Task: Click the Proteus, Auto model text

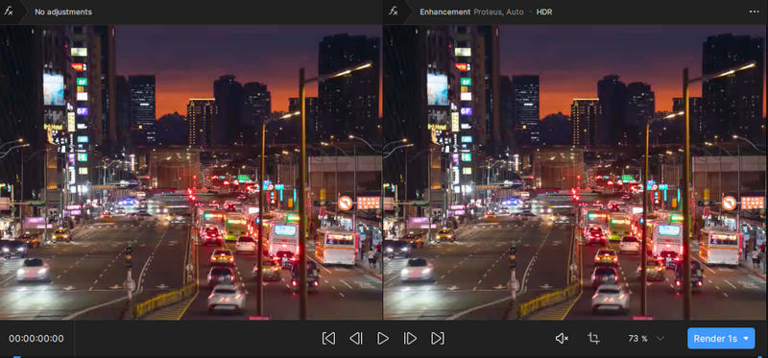Action: pyautogui.click(x=498, y=12)
